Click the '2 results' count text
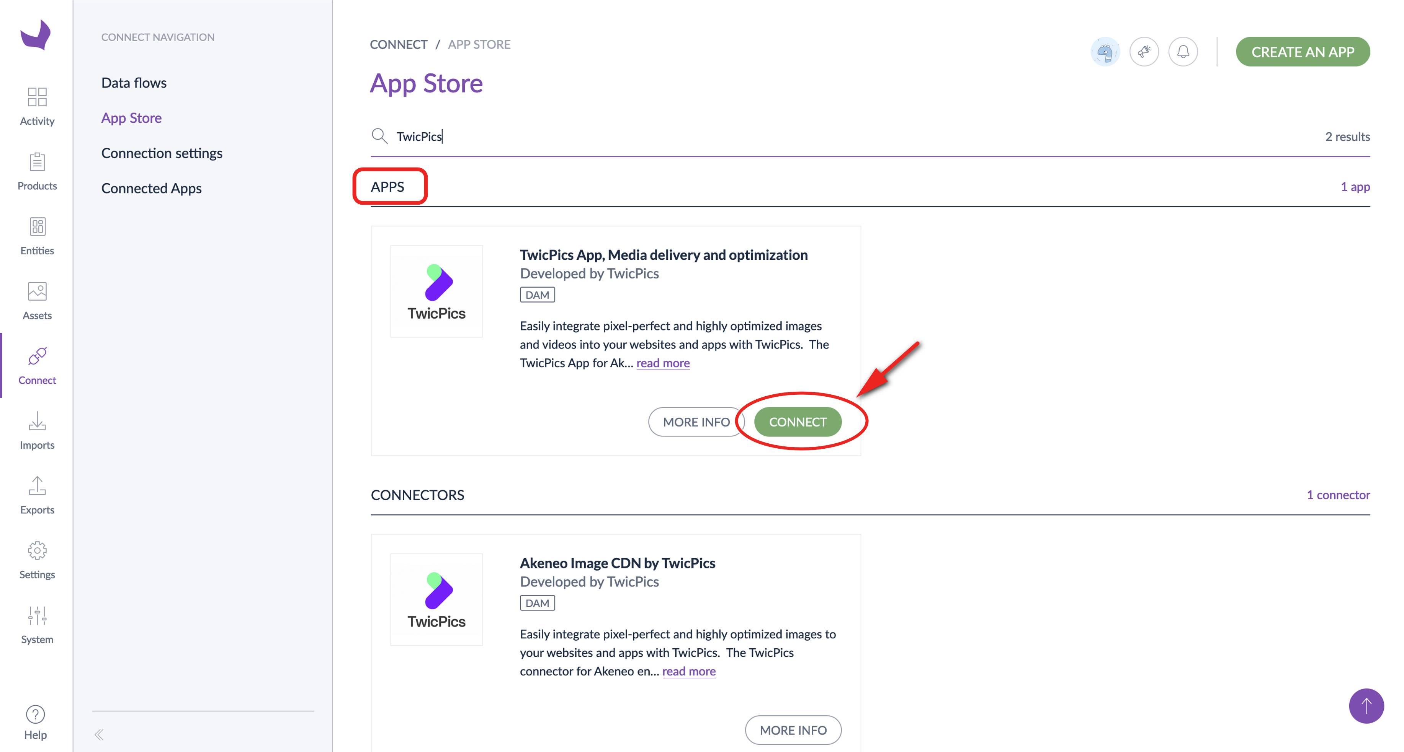Viewport: 1404px width, 752px height. [x=1347, y=136]
